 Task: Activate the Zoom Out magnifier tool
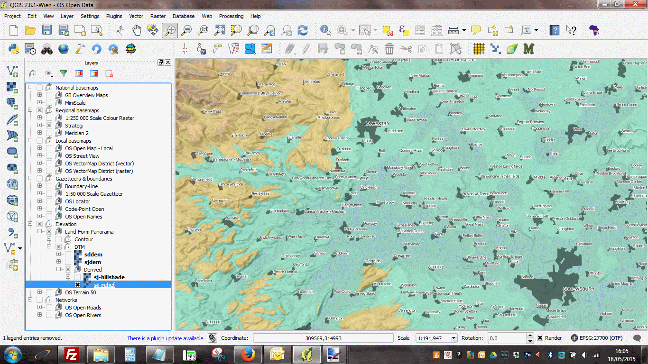point(186,30)
